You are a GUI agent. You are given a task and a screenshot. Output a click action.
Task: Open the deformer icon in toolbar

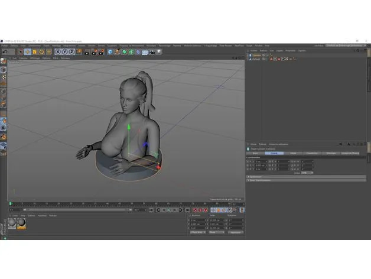coord(138,52)
